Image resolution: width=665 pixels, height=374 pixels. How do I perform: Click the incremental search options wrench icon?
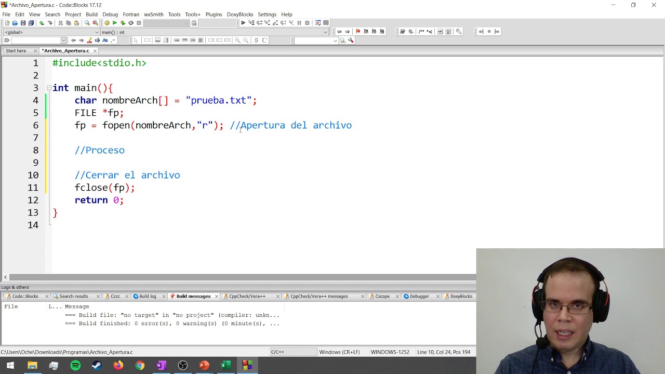tap(351, 40)
